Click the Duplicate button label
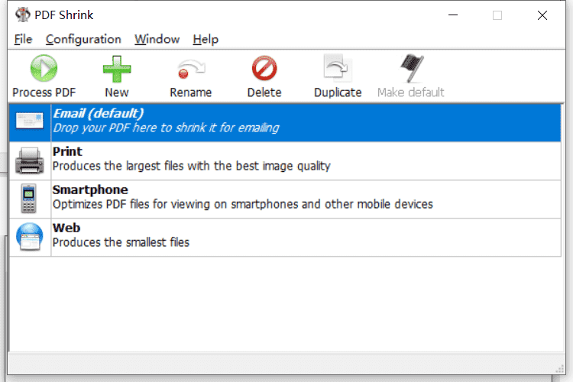 pos(338,92)
